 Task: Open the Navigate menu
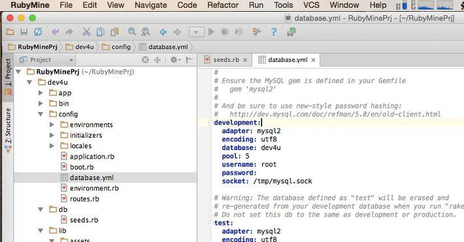pos(150,5)
